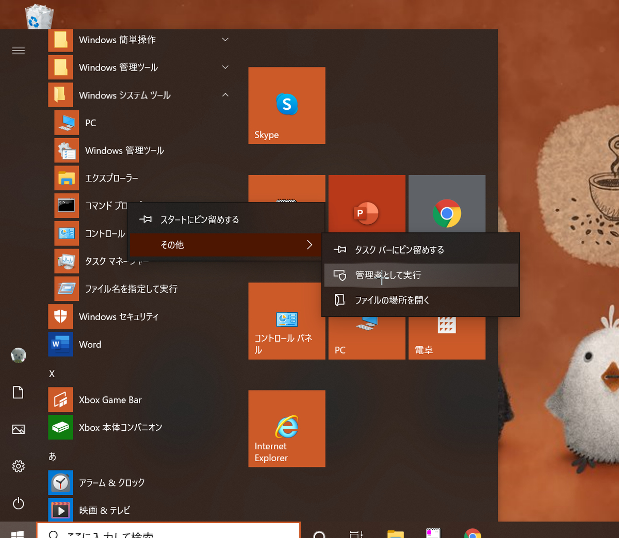619x538 pixels.
Task: Jump to あ section header
Action: tap(52, 456)
